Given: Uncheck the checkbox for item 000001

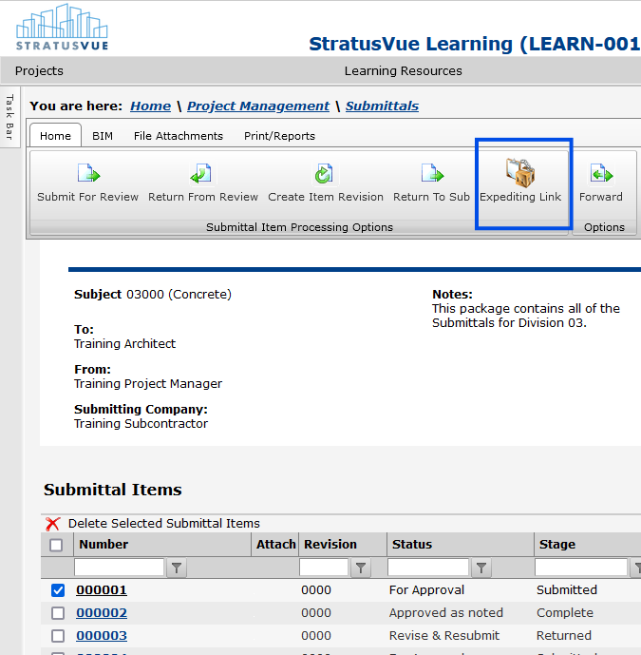Looking at the screenshot, I should tap(58, 589).
